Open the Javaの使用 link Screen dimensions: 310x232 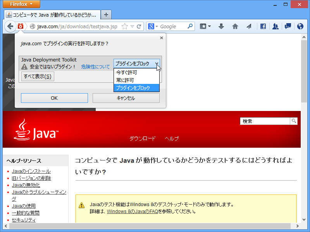(24, 206)
